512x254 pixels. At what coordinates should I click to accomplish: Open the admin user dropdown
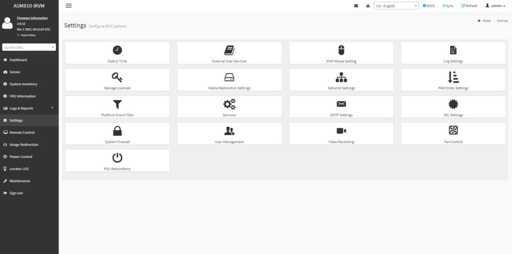click(x=495, y=6)
